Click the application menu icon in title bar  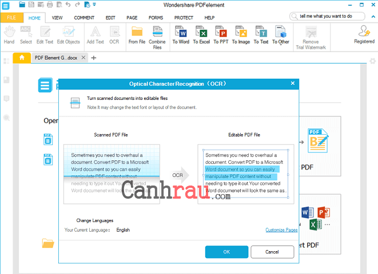[x=6, y=6]
